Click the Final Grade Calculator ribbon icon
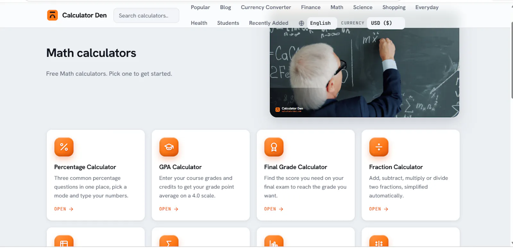 (x=274, y=147)
